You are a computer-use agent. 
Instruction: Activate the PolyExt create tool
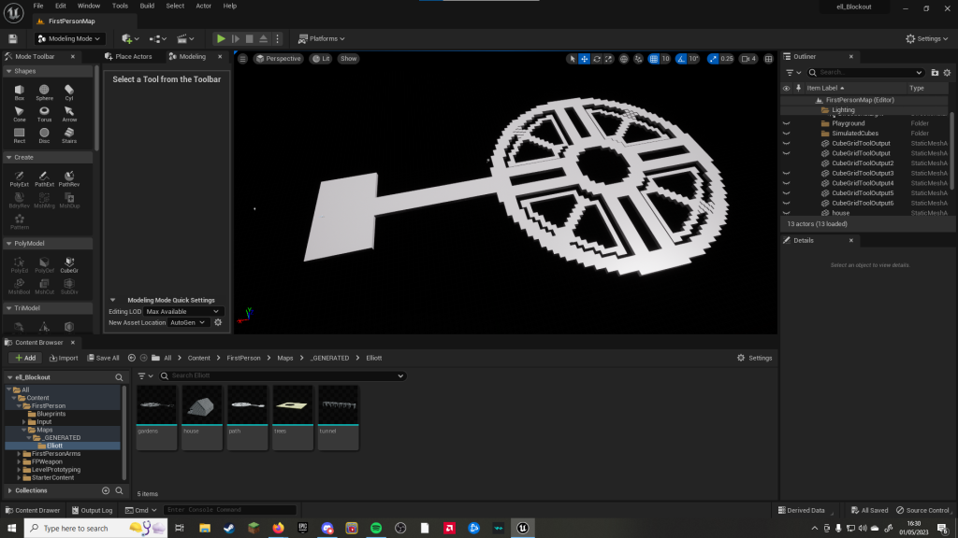19,177
